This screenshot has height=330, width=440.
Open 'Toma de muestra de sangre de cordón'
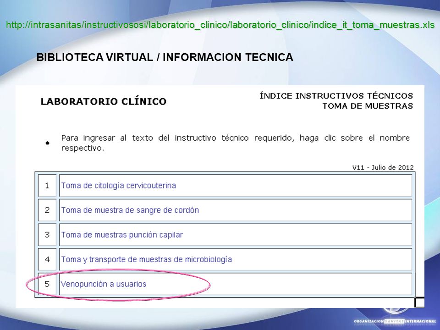(x=130, y=210)
